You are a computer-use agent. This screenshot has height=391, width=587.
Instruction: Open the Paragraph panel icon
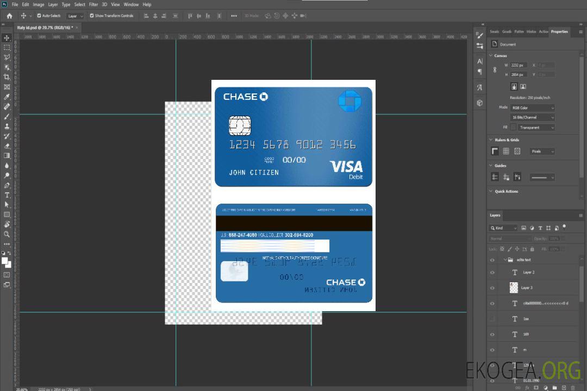pyautogui.click(x=480, y=72)
